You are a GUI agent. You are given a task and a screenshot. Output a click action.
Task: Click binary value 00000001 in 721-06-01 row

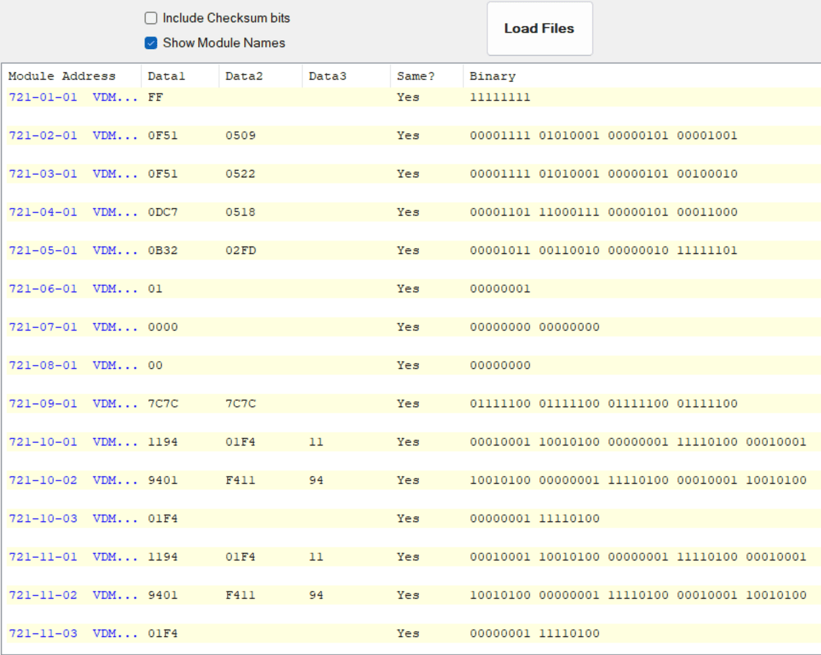(500, 289)
